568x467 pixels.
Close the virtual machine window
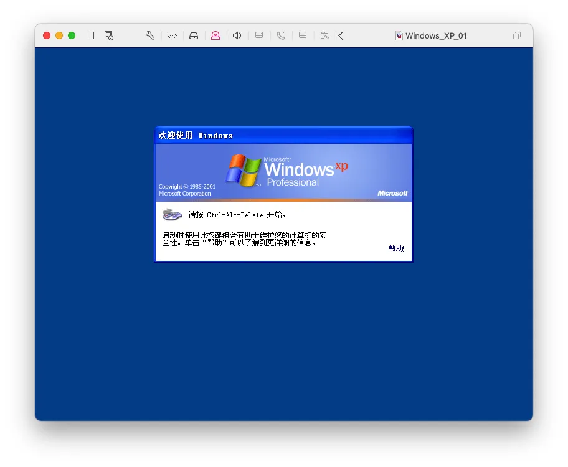tap(47, 35)
